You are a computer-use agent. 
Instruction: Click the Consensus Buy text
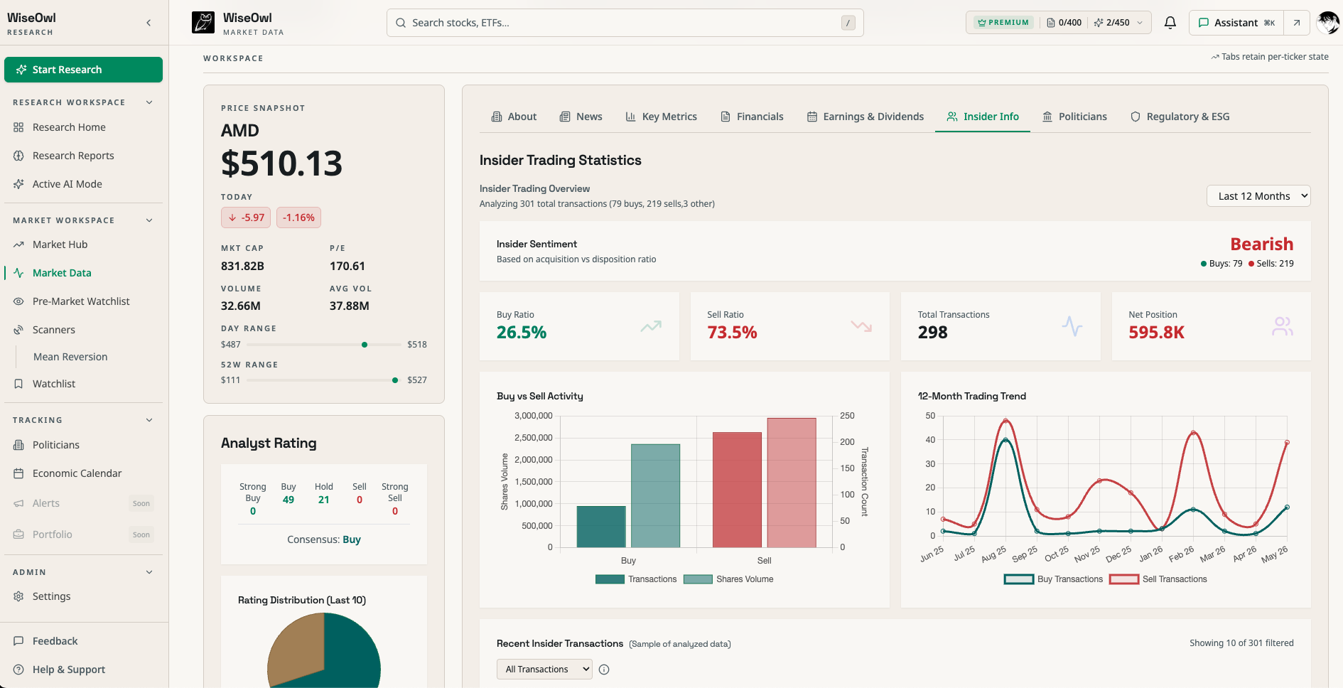point(324,539)
